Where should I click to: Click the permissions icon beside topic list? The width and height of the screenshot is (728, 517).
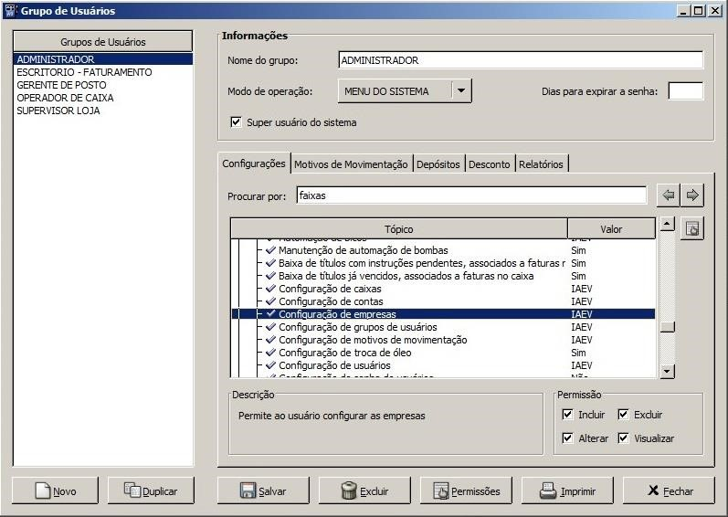[x=692, y=228]
